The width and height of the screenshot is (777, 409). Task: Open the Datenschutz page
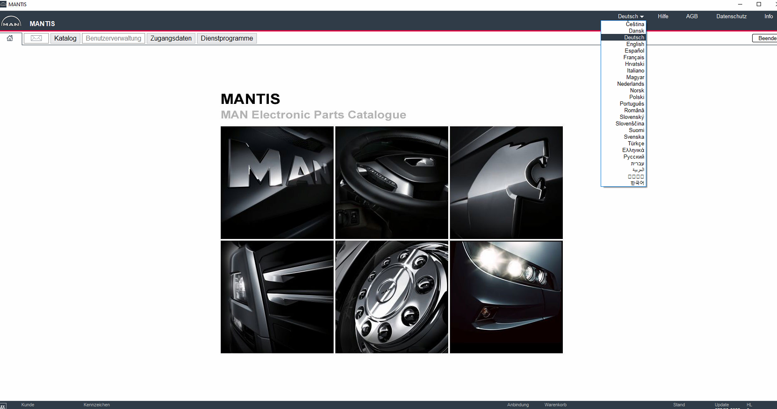click(731, 16)
